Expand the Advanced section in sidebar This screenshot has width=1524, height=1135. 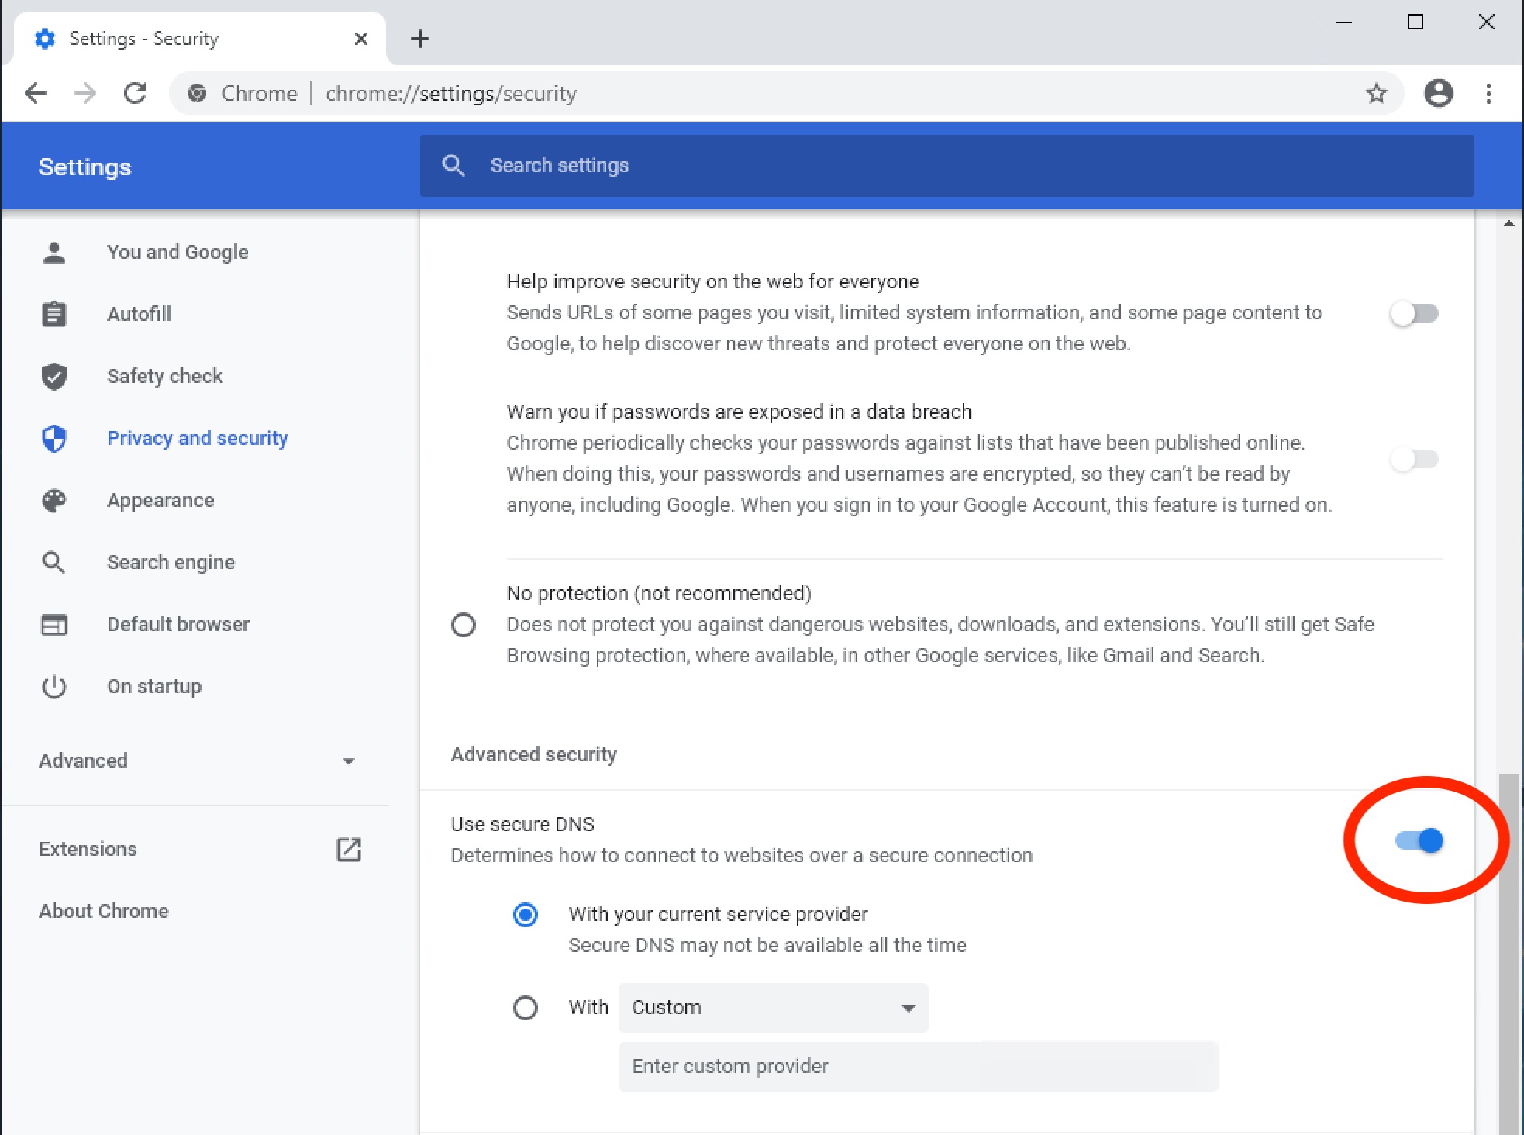(x=197, y=761)
